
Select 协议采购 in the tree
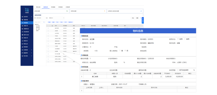tap(38, 26)
